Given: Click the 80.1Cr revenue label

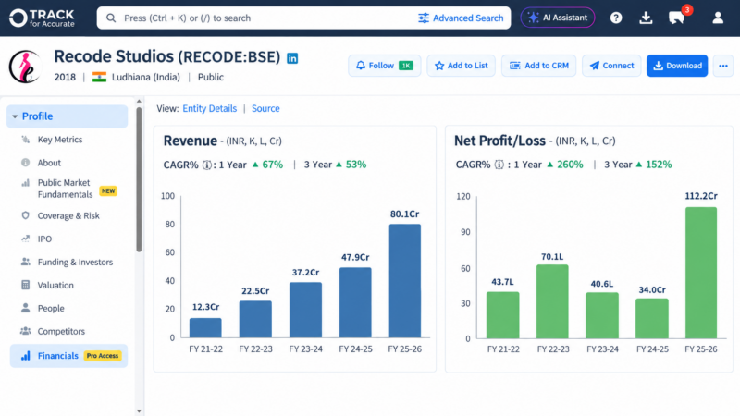Looking at the screenshot, I should (404, 214).
